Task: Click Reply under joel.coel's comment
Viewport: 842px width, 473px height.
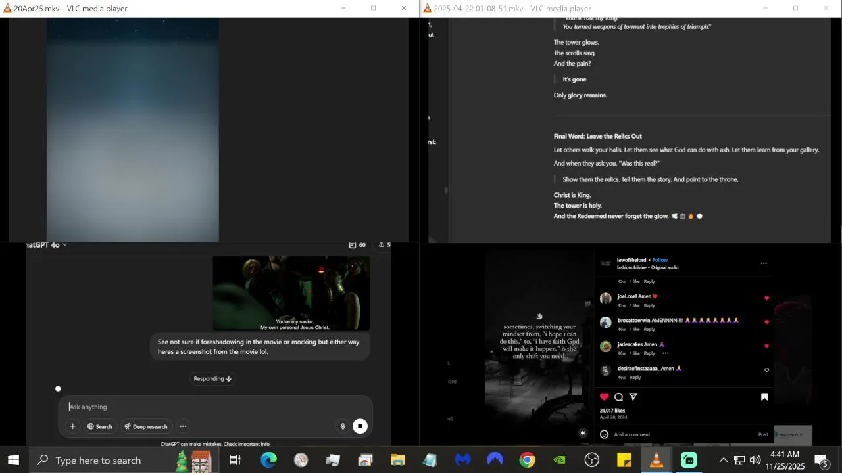Action: (649, 305)
